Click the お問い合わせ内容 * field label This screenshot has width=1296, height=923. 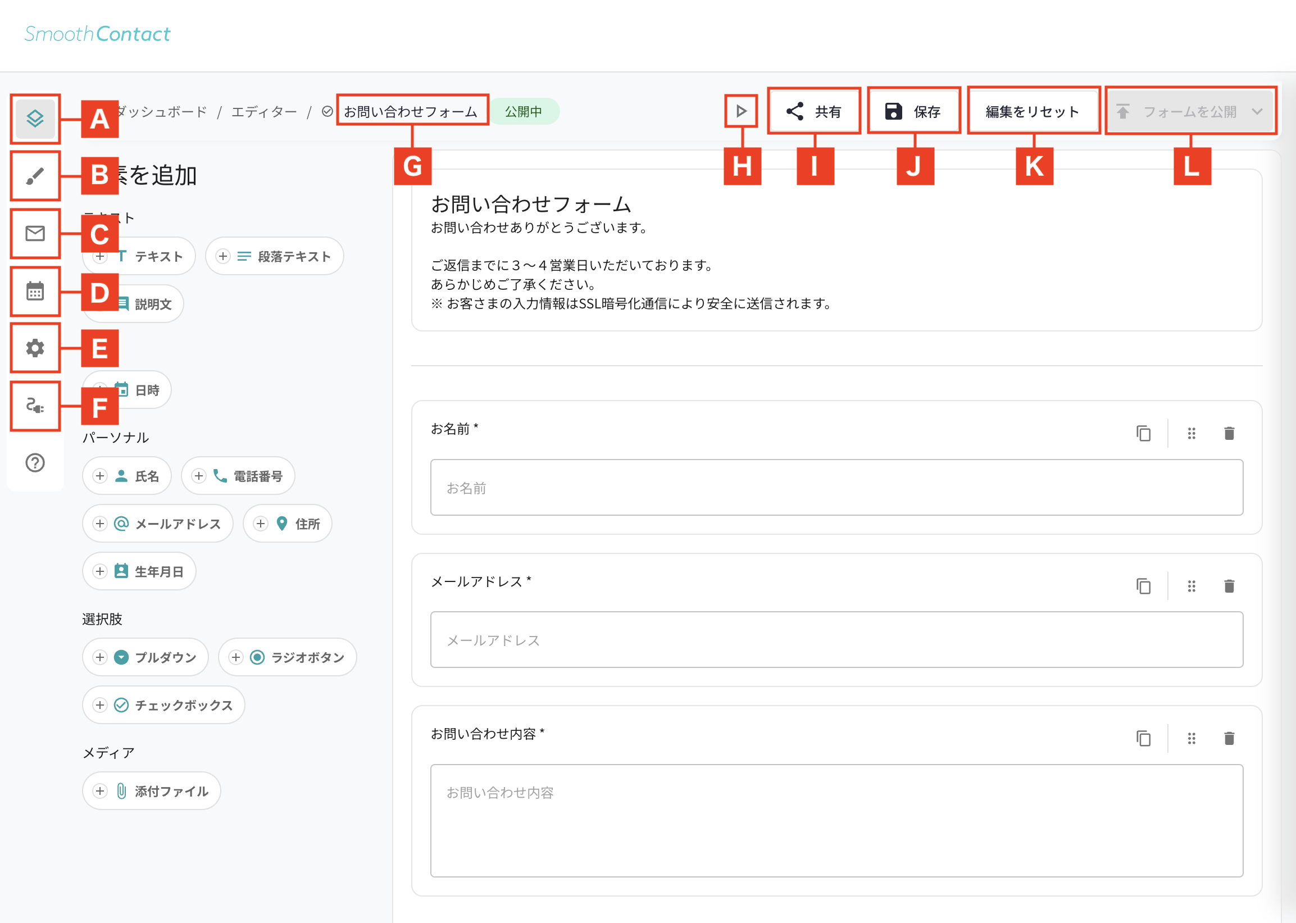pos(487,734)
